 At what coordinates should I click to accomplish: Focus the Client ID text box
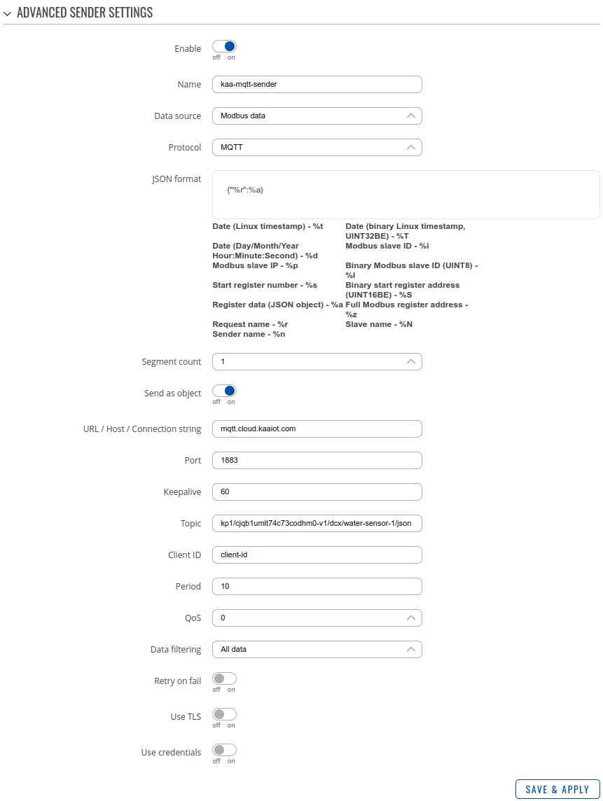coord(317,555)
